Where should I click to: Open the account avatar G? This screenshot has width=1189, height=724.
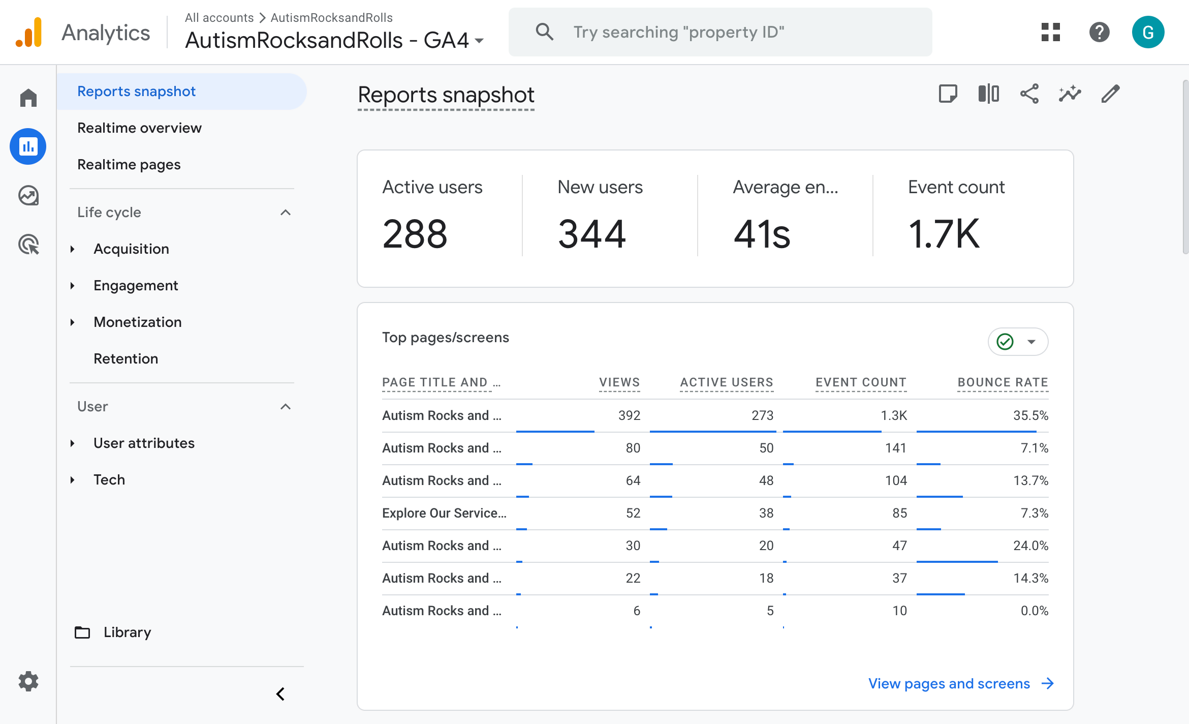(x=1148, y=32)
